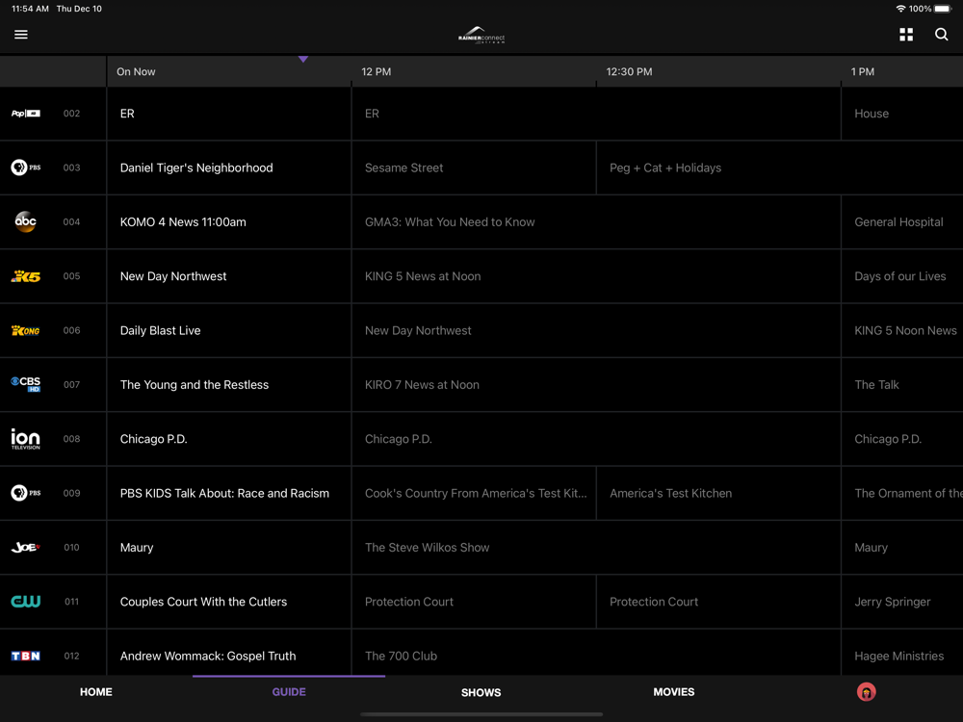Select 12 PM time header
This screenshot has width=963, height=722.
click(x=376, y=72)
